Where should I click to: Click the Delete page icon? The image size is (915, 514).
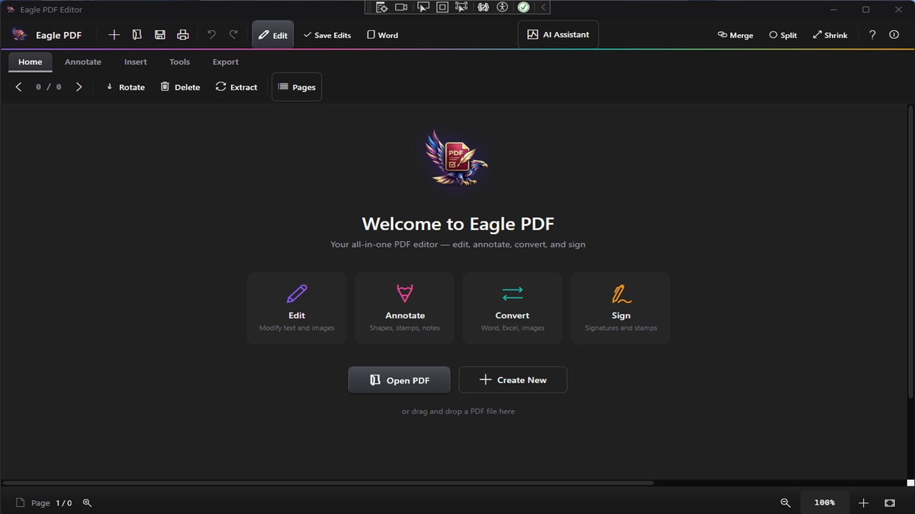[x=180, y=86]
